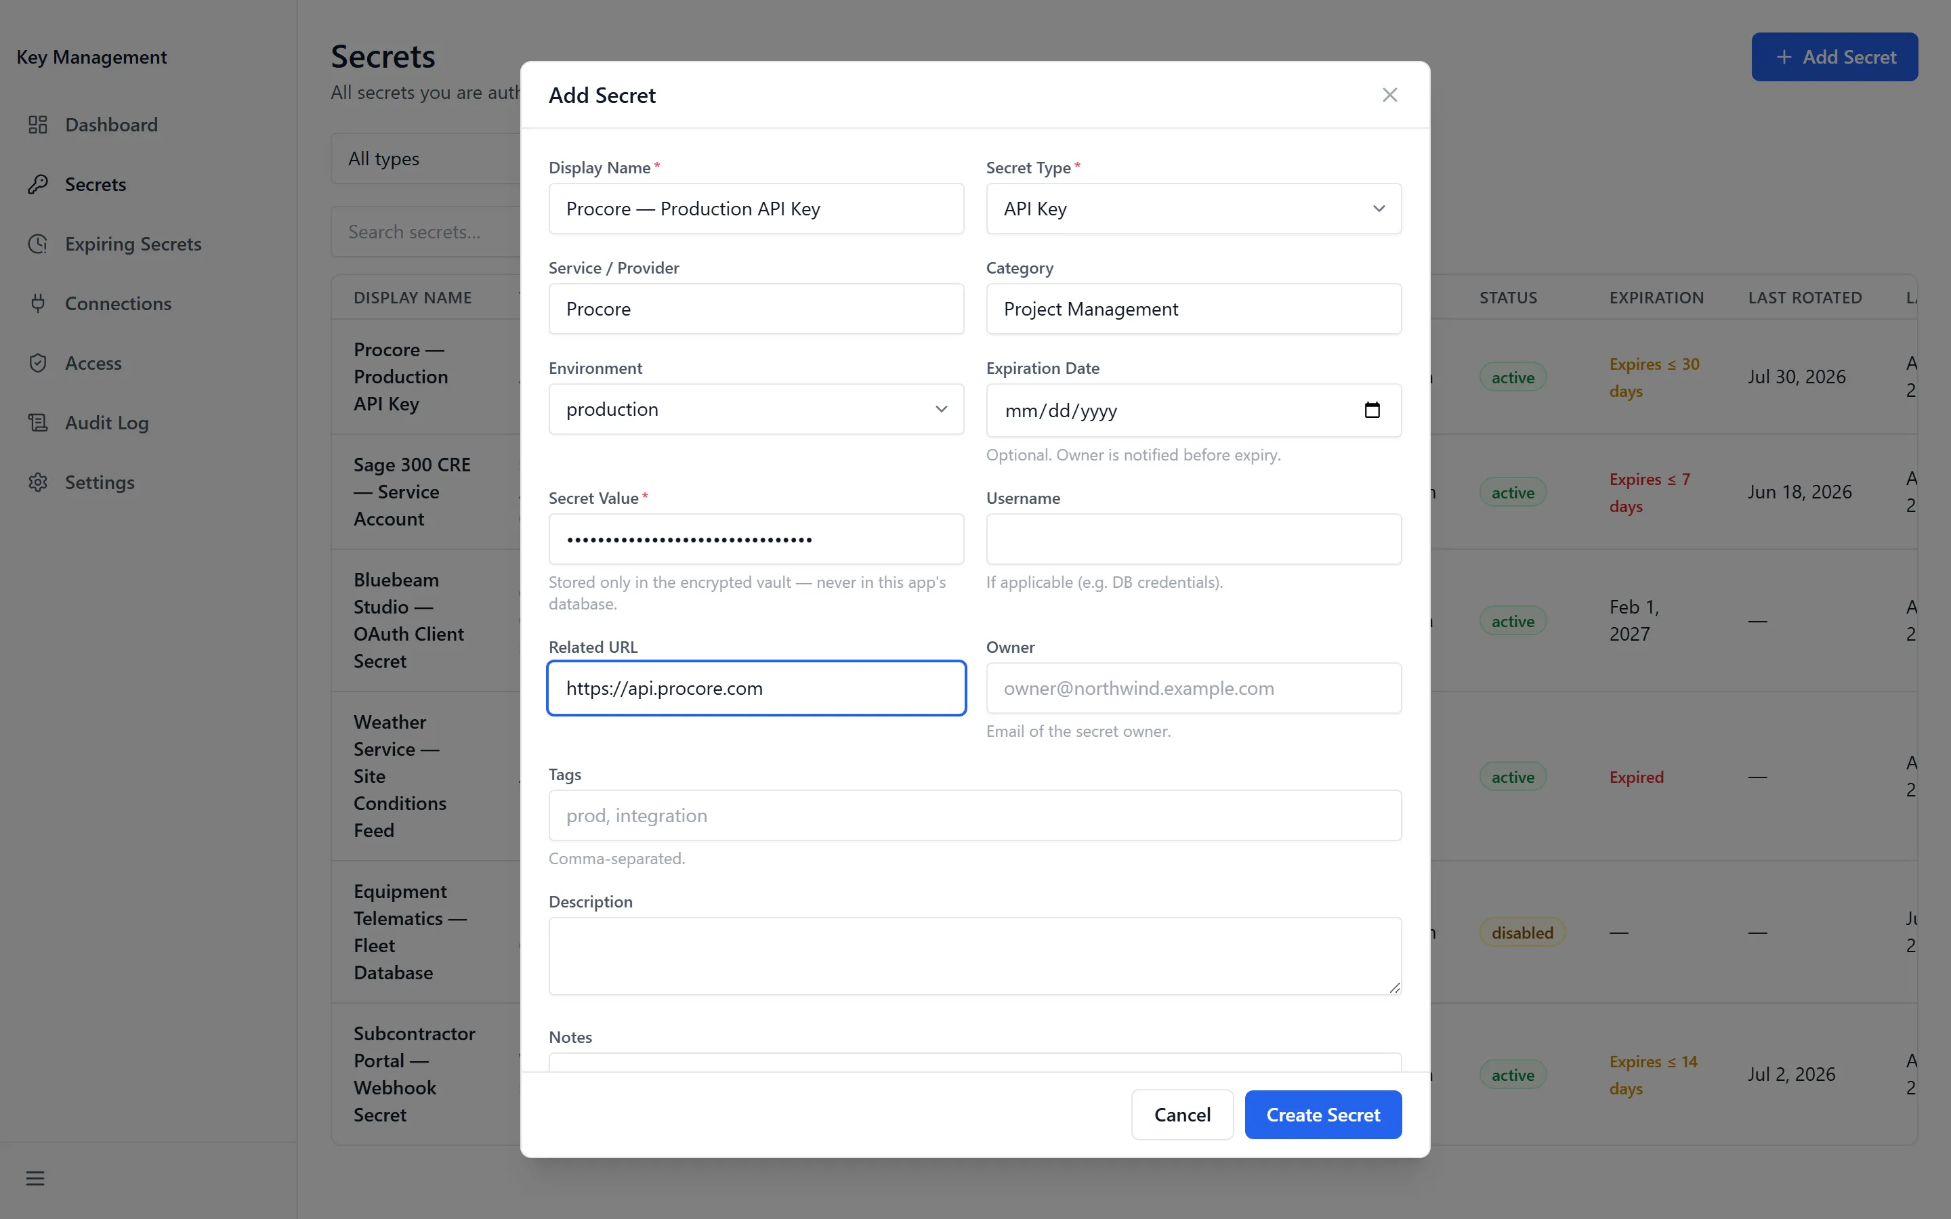Click the Display Name input field
1951x1219 pixels.
(756, 209)
